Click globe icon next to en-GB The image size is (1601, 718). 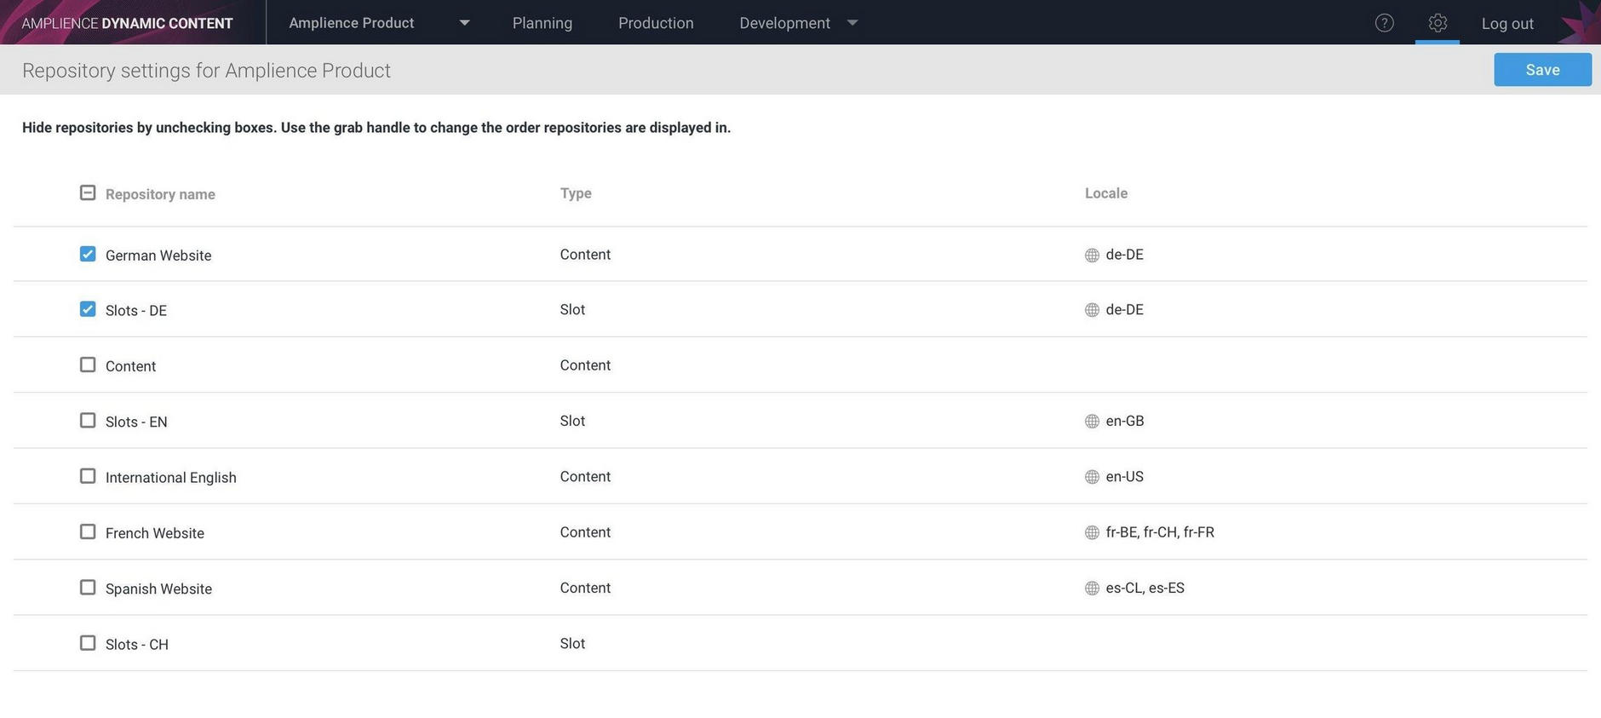(x=1092, y=422)
